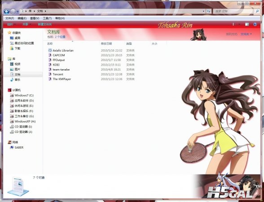
Task: Expand the recent pages dropdown arrow
Action: tap(18, 12)
